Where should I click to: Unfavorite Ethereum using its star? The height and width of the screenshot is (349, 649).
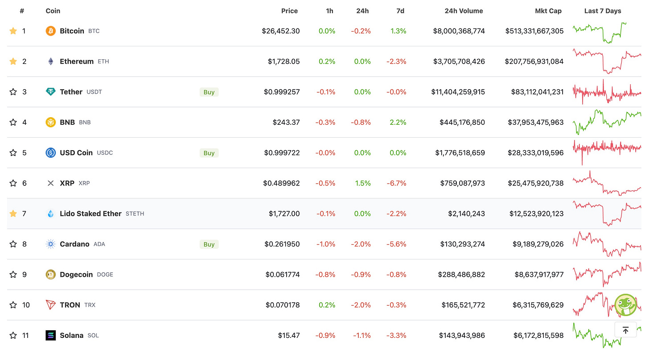(13, 62)
